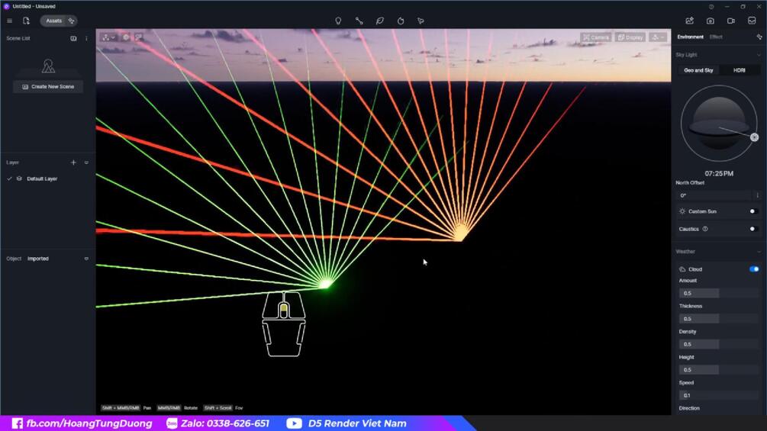Click the Video render icon
The width and height of the screenshot is (767, 431).
(731, 21)
